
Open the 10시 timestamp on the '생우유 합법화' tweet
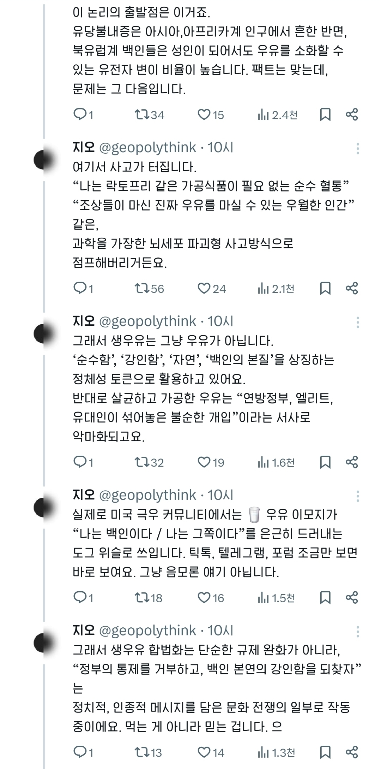pyautogui.click(x=220, y=631)
